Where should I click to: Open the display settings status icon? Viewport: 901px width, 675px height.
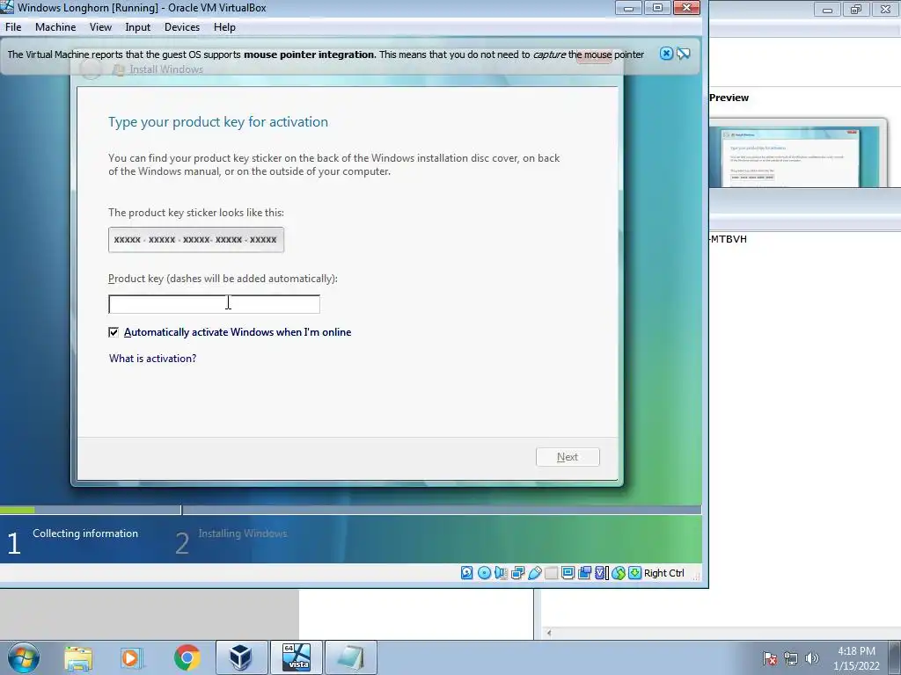[x=568, y=573]
